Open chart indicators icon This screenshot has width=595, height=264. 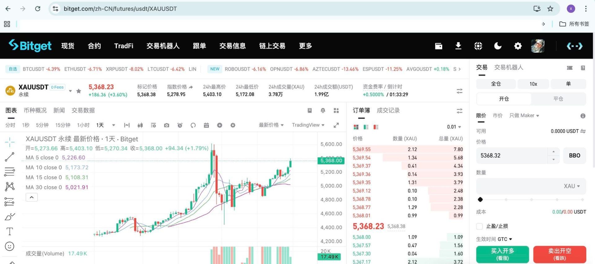[153, 125]
